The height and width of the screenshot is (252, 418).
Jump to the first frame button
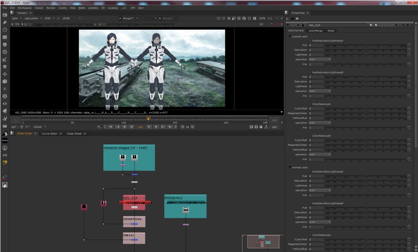pyautogui.click(x=111, y=127)
